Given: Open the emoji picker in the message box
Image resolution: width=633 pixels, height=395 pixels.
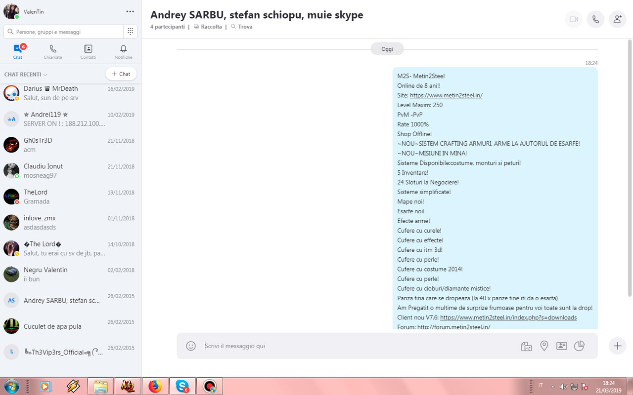Looking at the screenshot, I should [191, 346].
